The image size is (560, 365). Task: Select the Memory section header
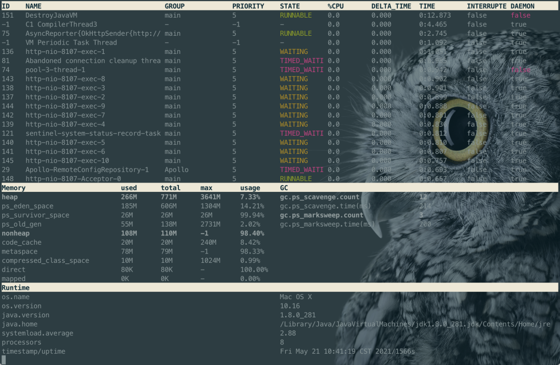13,188
